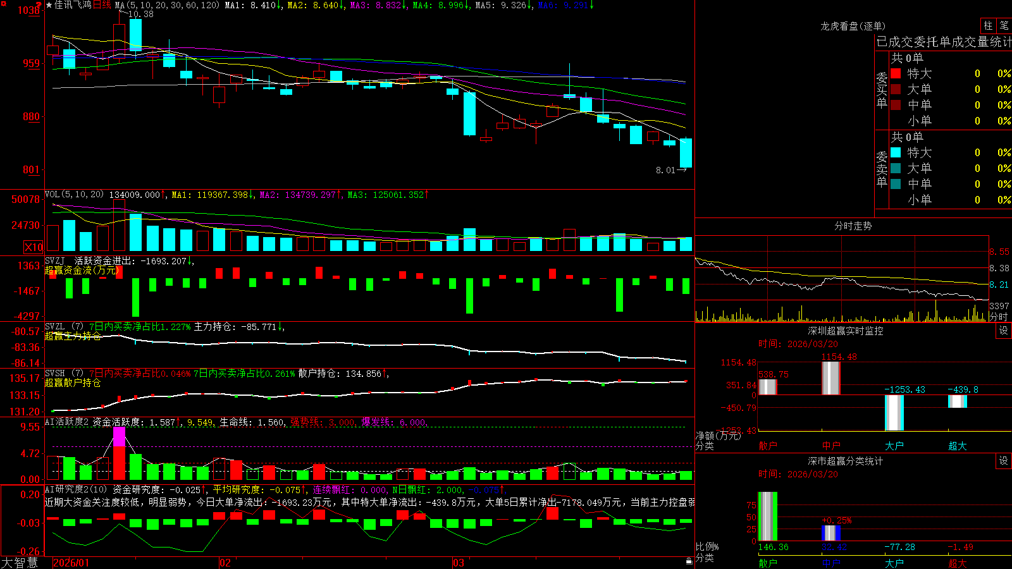
Task: Click the -439.8 bar value for 超大
Action: pyautogui.click(x=963, y=389)
